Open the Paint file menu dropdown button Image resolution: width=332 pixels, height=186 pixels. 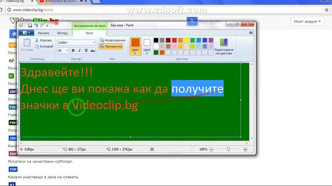point(27,33)
